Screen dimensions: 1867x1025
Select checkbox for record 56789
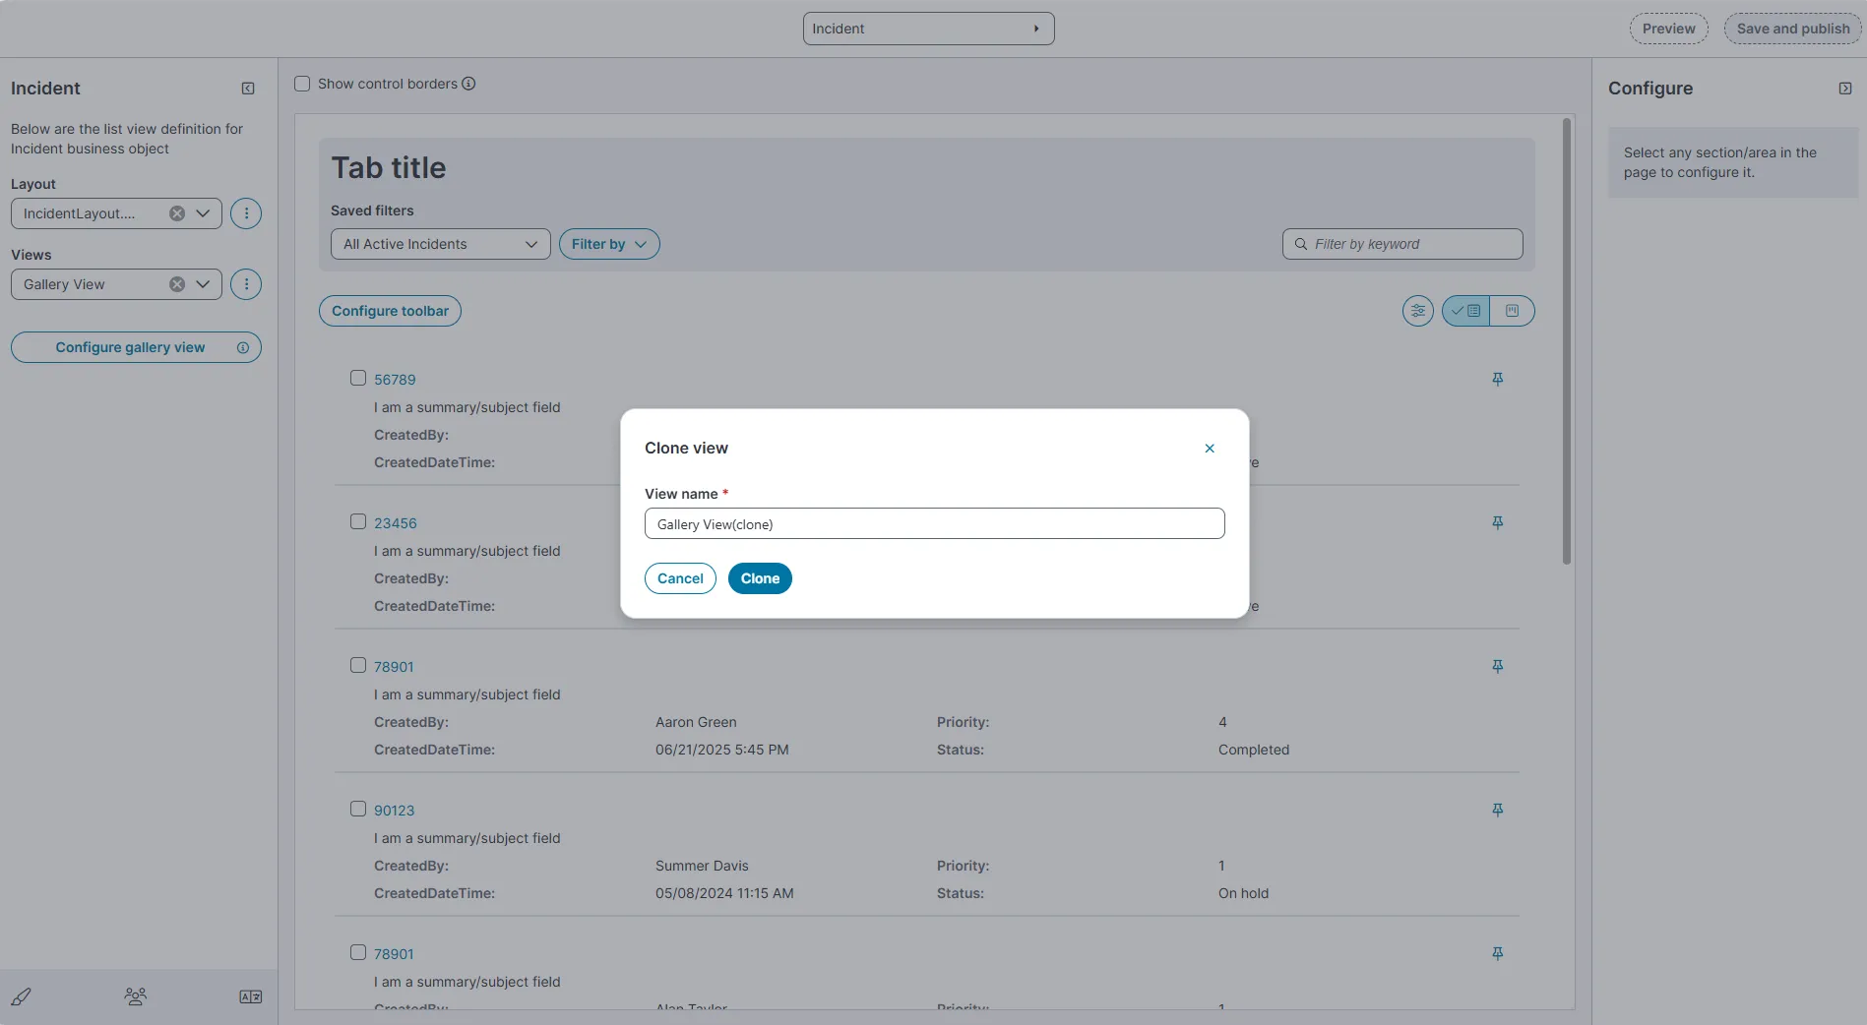(x=358, y=378)
